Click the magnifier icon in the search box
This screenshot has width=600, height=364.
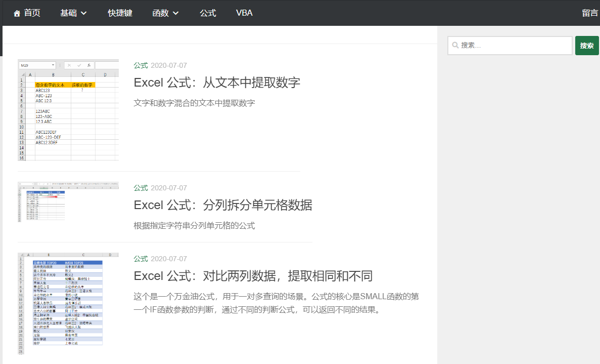(x=456, y=46)
